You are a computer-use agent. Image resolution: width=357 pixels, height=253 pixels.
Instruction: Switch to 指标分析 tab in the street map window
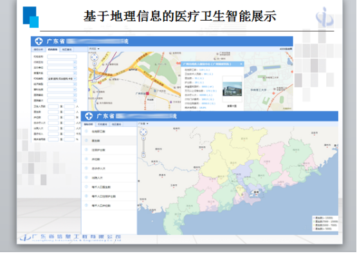pyautogui.click(x=39, y=50)
